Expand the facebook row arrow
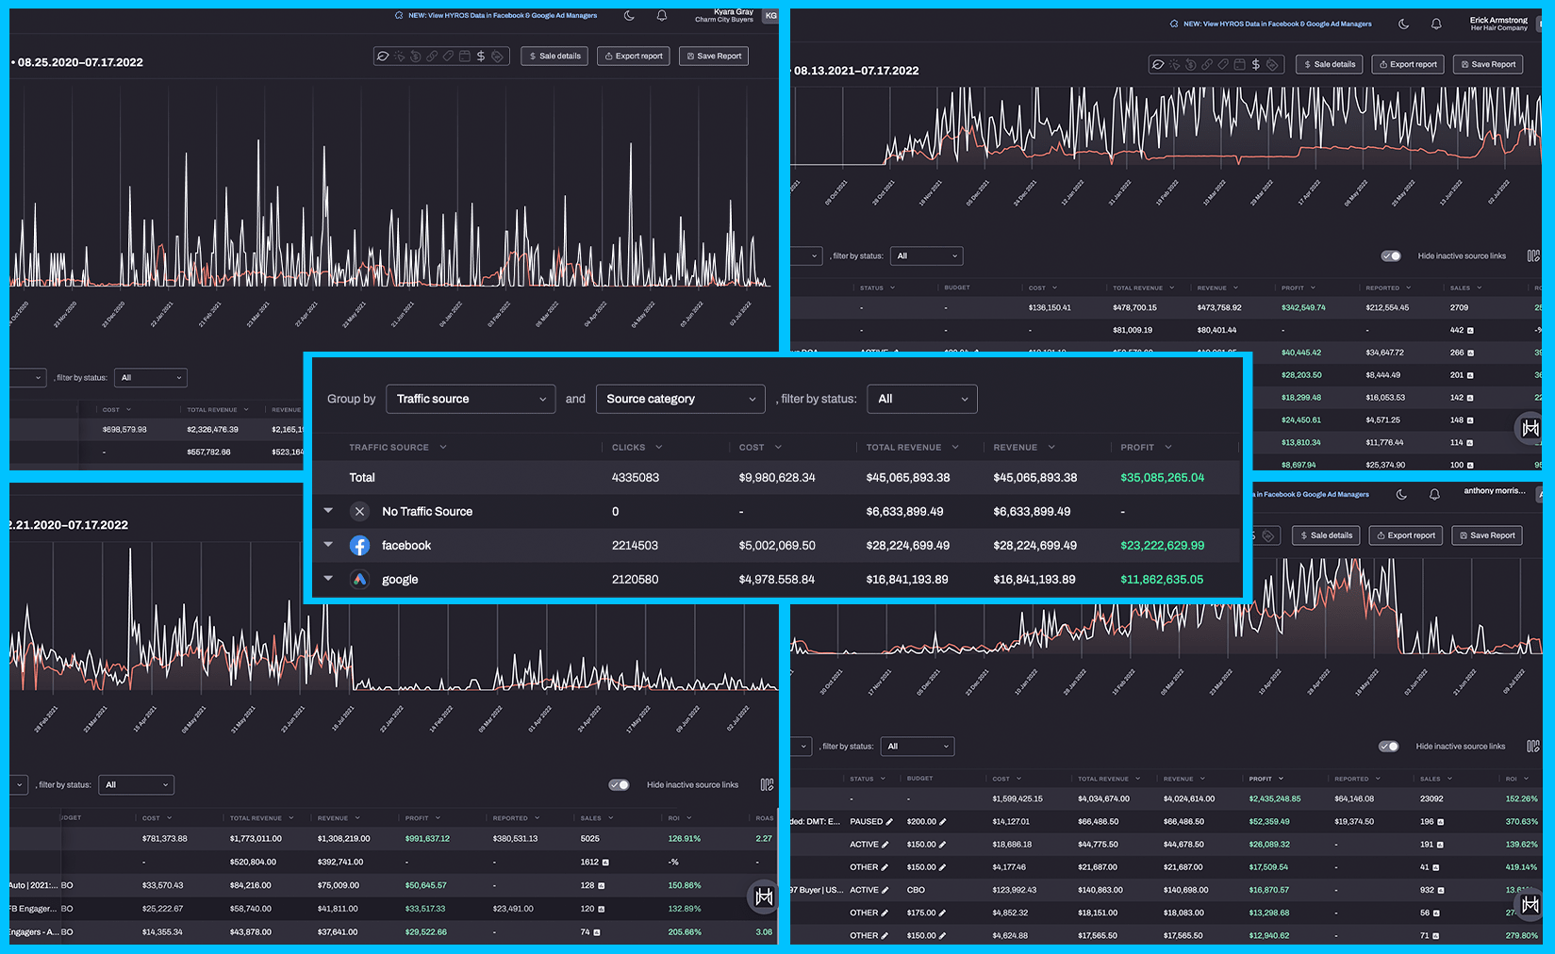Image resolution: width=1555 pixels, height=954 pixels. pos(328,545)
